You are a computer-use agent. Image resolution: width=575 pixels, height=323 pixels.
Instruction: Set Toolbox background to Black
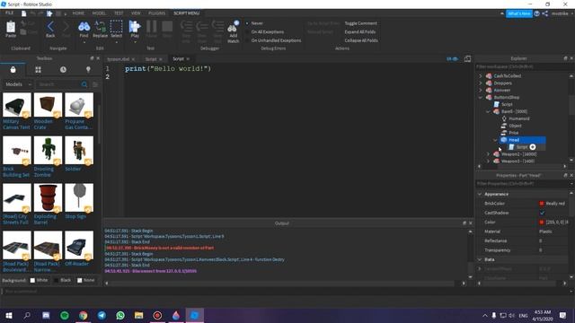pos(56,281)
